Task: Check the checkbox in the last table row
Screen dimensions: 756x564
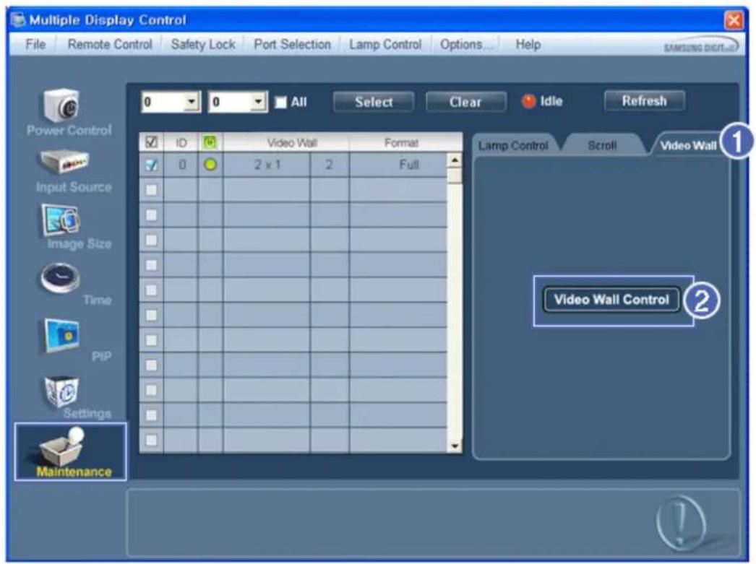Action: pos(151,440)
